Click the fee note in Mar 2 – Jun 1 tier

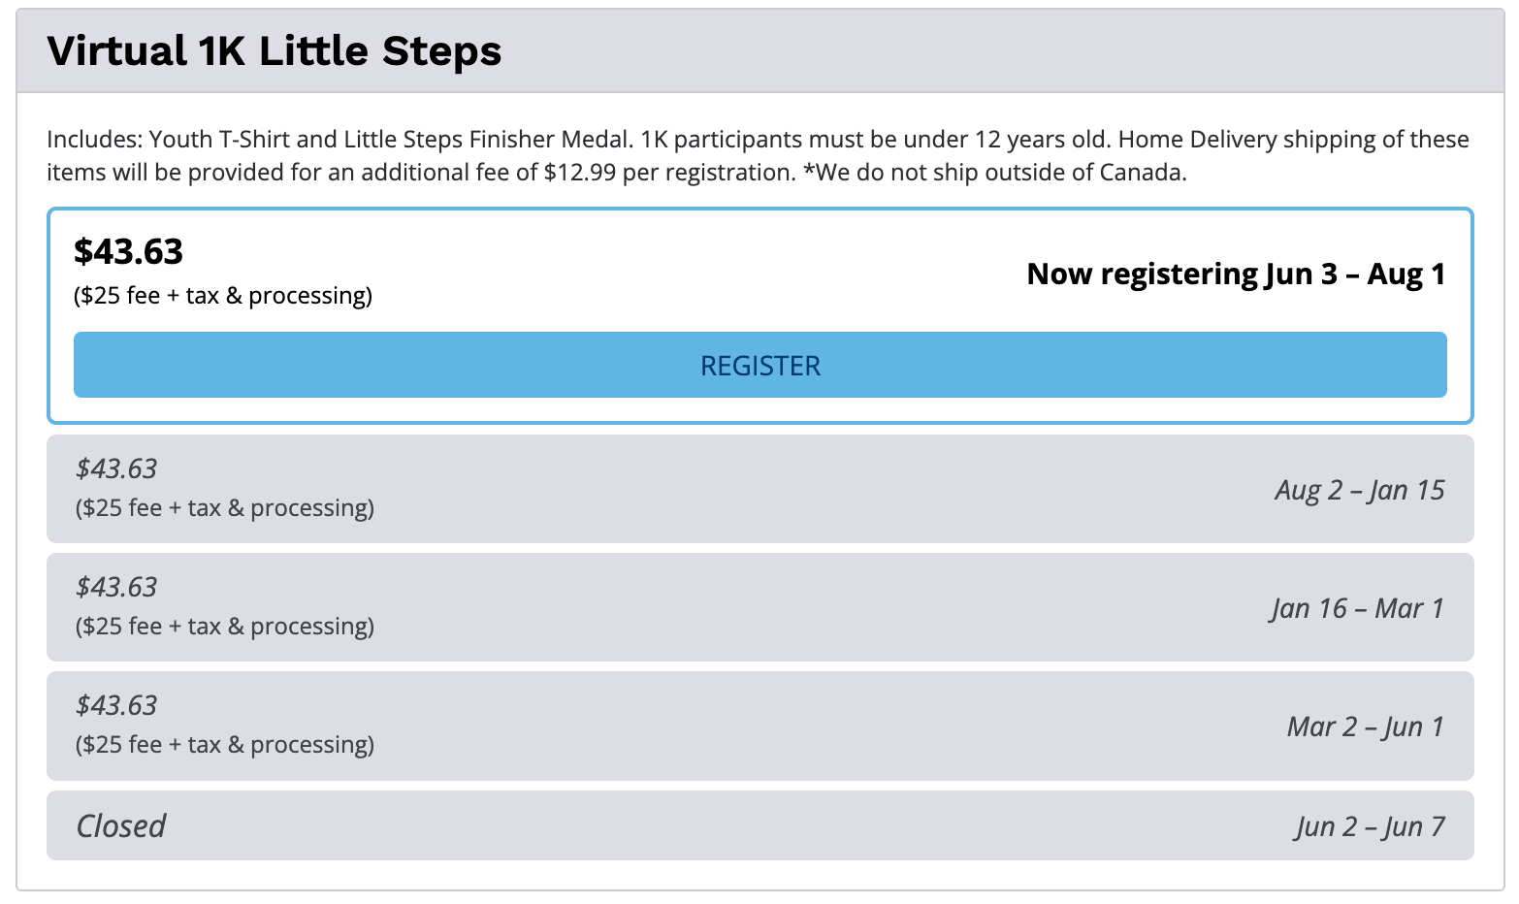pos(225,745)
